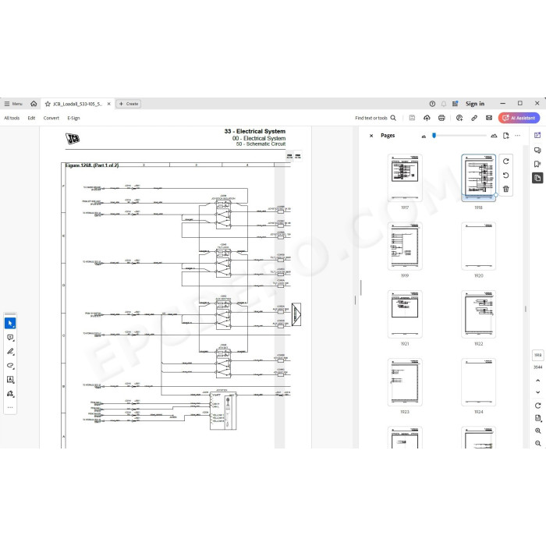Open the Convert menu item

51,118
